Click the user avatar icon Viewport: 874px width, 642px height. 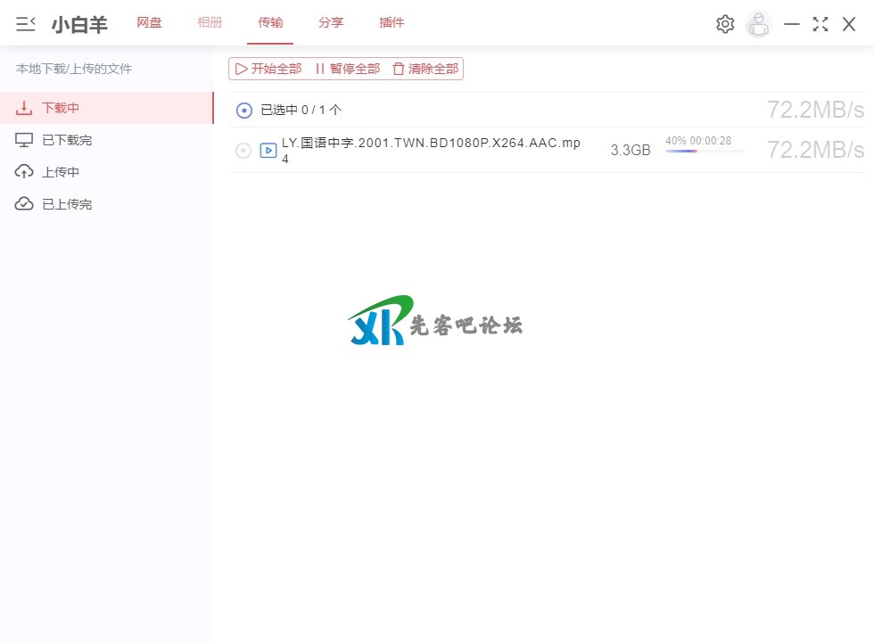point(758,24)
